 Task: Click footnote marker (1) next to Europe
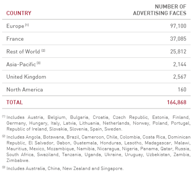tap(27, 25)
